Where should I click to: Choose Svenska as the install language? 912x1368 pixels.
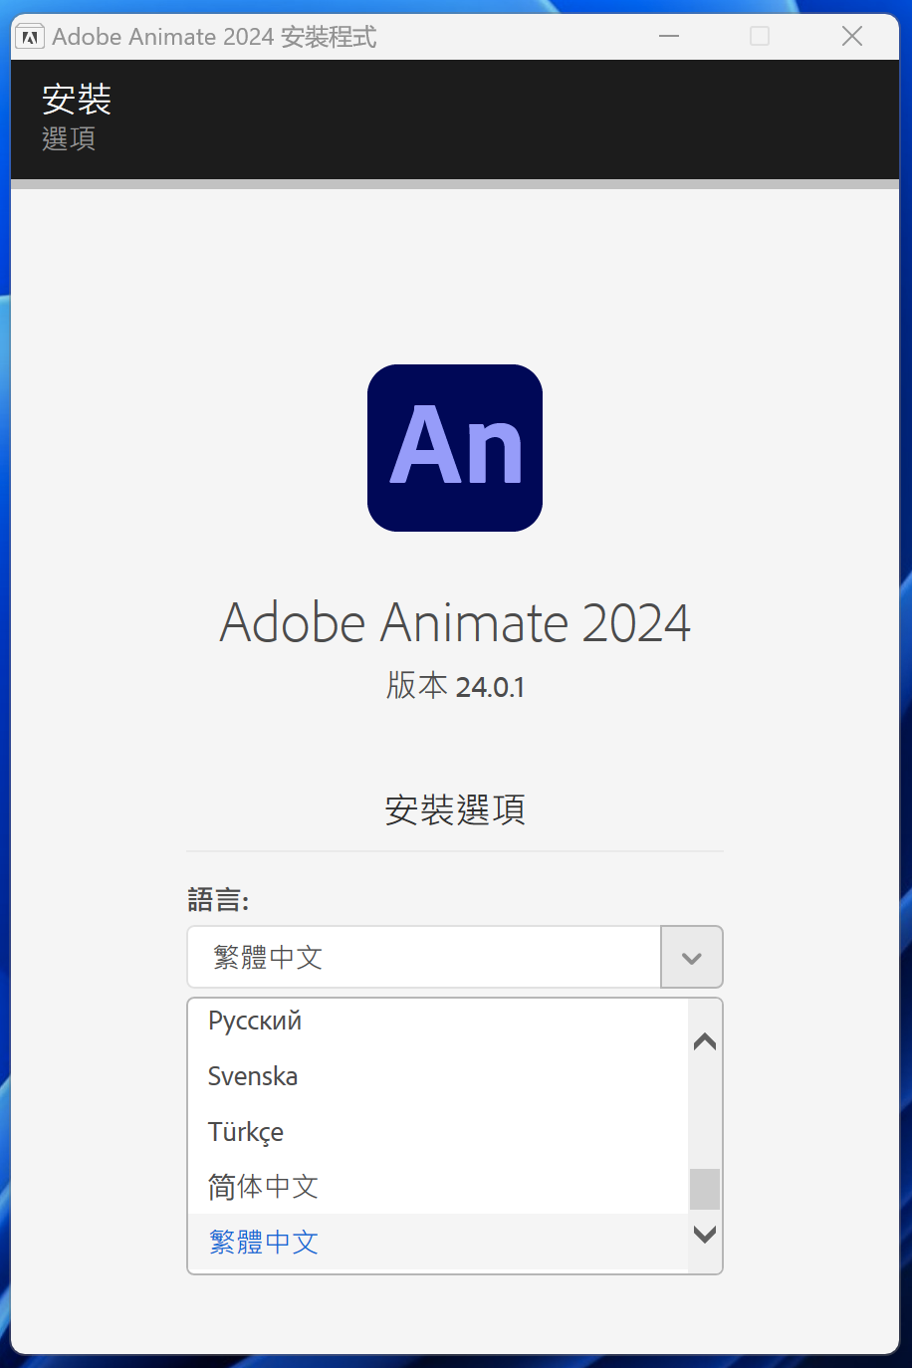253,1076
